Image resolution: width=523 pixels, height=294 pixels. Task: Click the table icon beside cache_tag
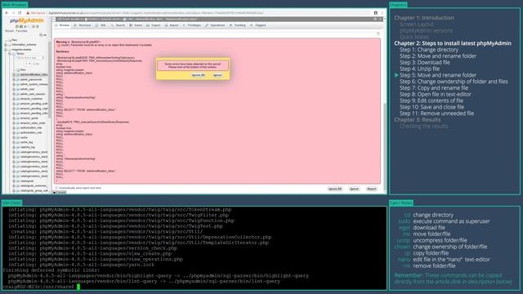pyautogui.click(x=17, y=142)
